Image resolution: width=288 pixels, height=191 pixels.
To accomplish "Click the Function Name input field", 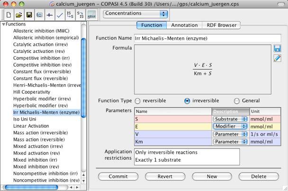I will (207, 38).
